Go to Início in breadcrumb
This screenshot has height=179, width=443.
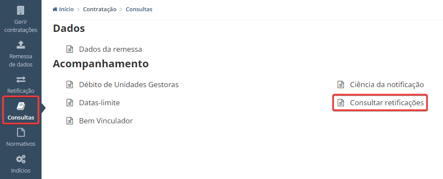66,9
